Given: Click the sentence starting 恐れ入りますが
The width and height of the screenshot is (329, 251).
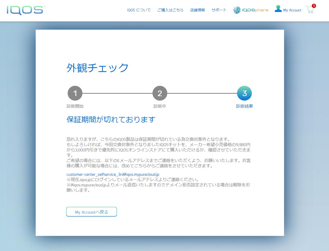Looking at the screenshot, I should pyautogui.click(x=149, y=139).
